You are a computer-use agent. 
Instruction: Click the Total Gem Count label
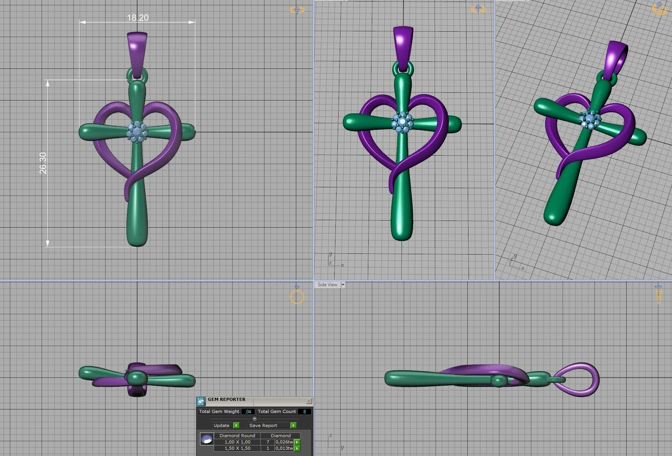tap(277, 411)
